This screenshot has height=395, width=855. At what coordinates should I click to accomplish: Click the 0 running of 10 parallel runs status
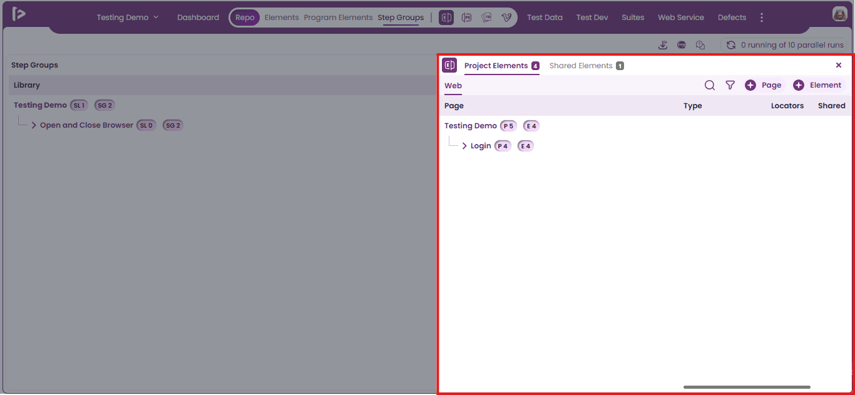tap(793, 45)
